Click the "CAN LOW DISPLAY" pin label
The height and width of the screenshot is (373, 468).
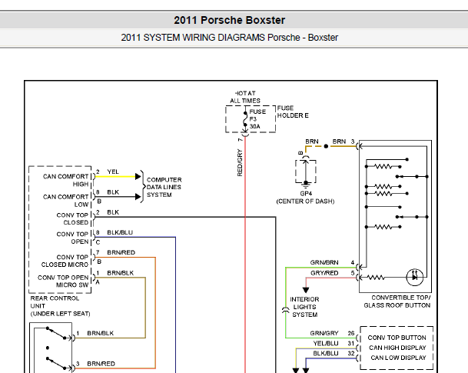click(x=398, y=358)
